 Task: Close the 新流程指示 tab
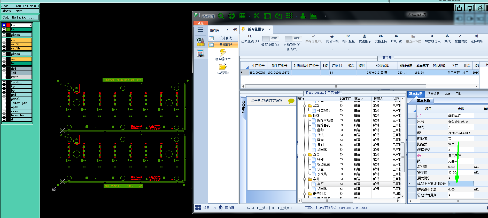point(269,29)
